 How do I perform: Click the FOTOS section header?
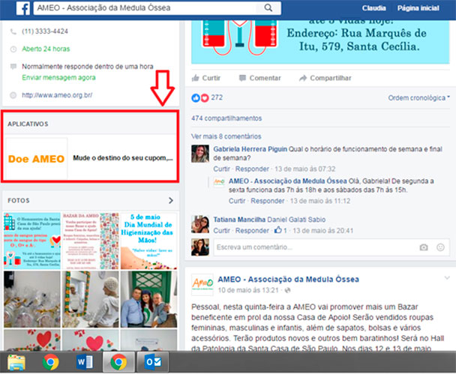[x=19, y=200]
